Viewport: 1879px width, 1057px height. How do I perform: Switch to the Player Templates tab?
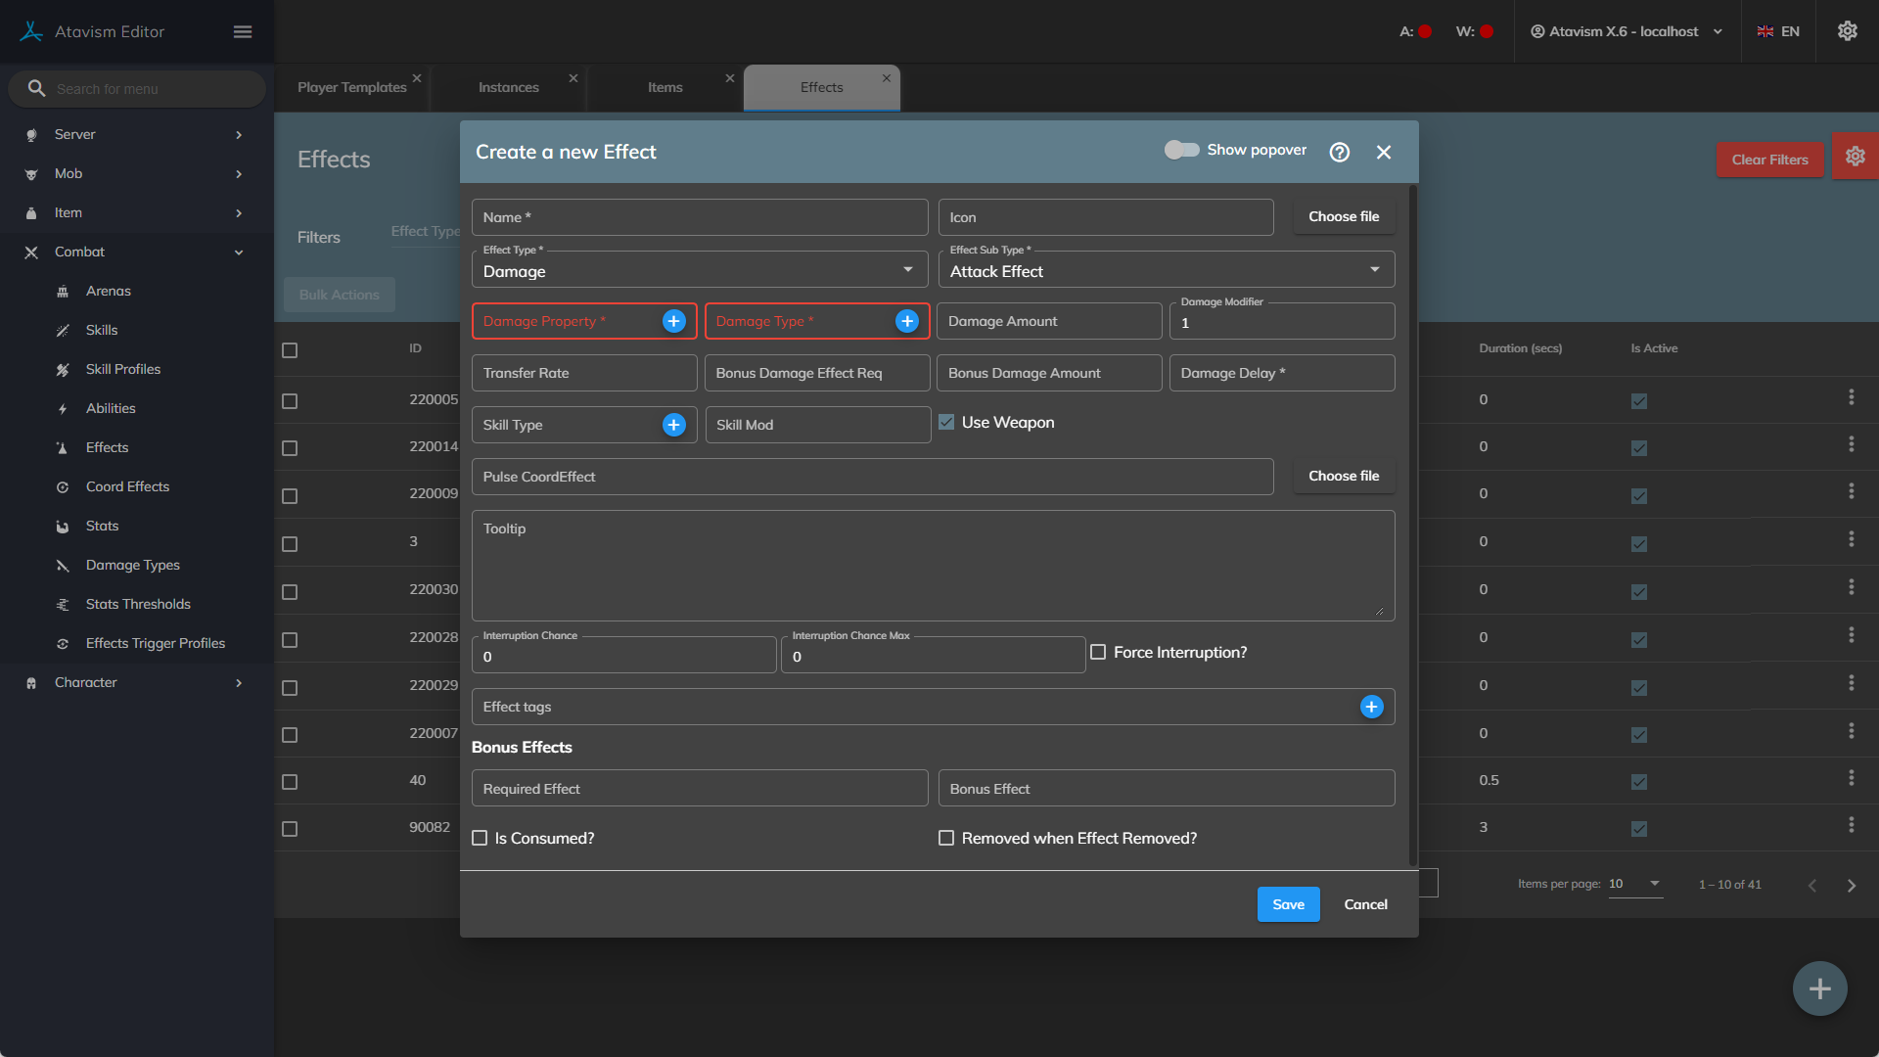pos(351,87)
